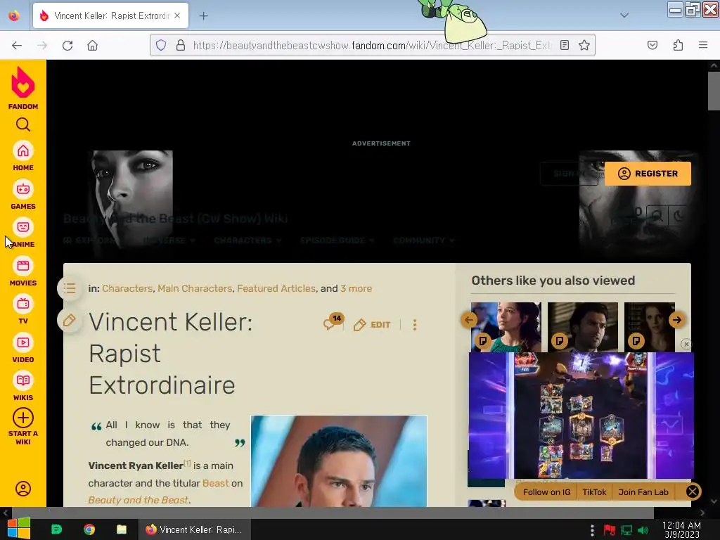Click the floating pencil edit icon
720x540 pixels.
coord(70,321)
